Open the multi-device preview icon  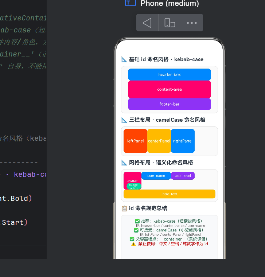click(x=169, y=23)
